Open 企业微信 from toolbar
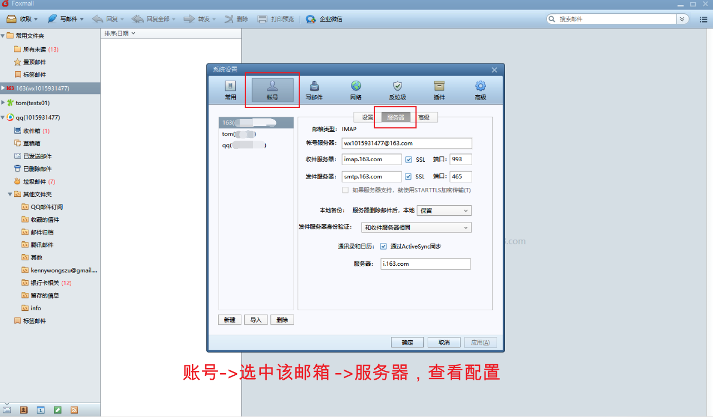713x417 pixels. click(324, 19)
